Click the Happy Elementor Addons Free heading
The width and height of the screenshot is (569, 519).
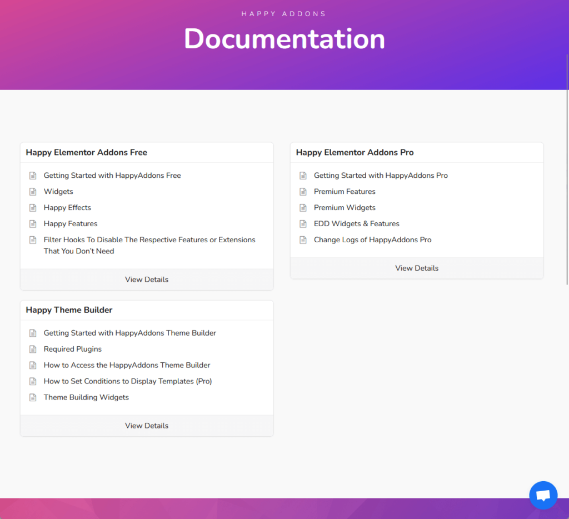(86, 152)
